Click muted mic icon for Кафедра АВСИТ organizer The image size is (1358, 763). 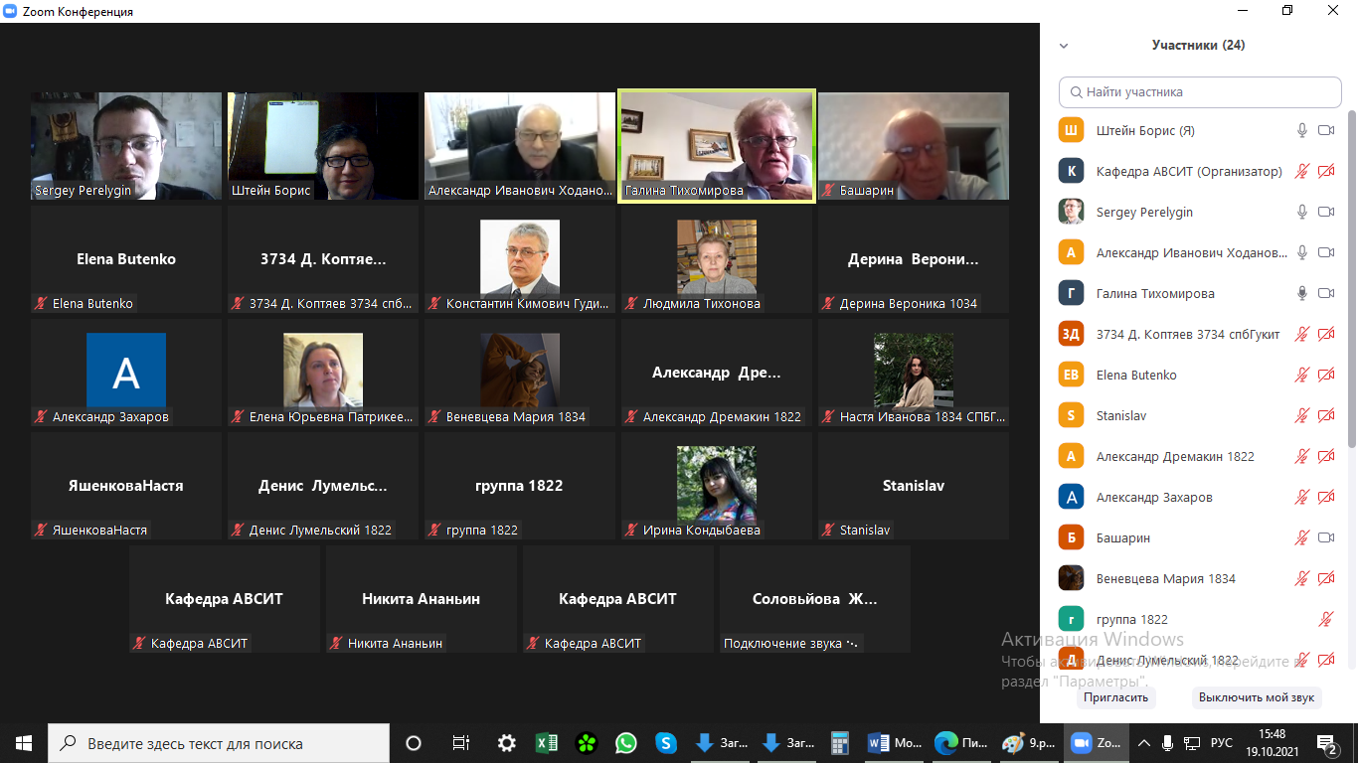(1302, 171)
